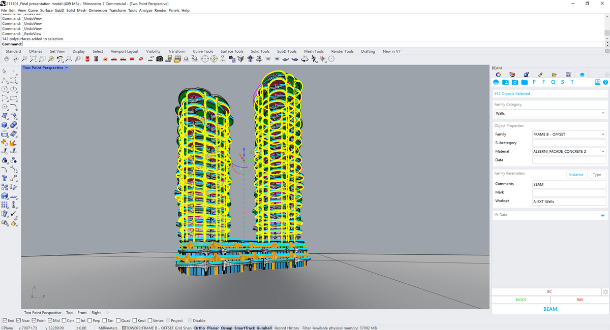
Task: Click the Type button in Family Parameters
Action: (x=597, y=174)
